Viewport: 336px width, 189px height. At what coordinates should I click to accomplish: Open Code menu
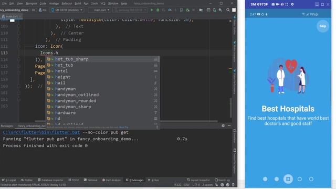[43, 4]
